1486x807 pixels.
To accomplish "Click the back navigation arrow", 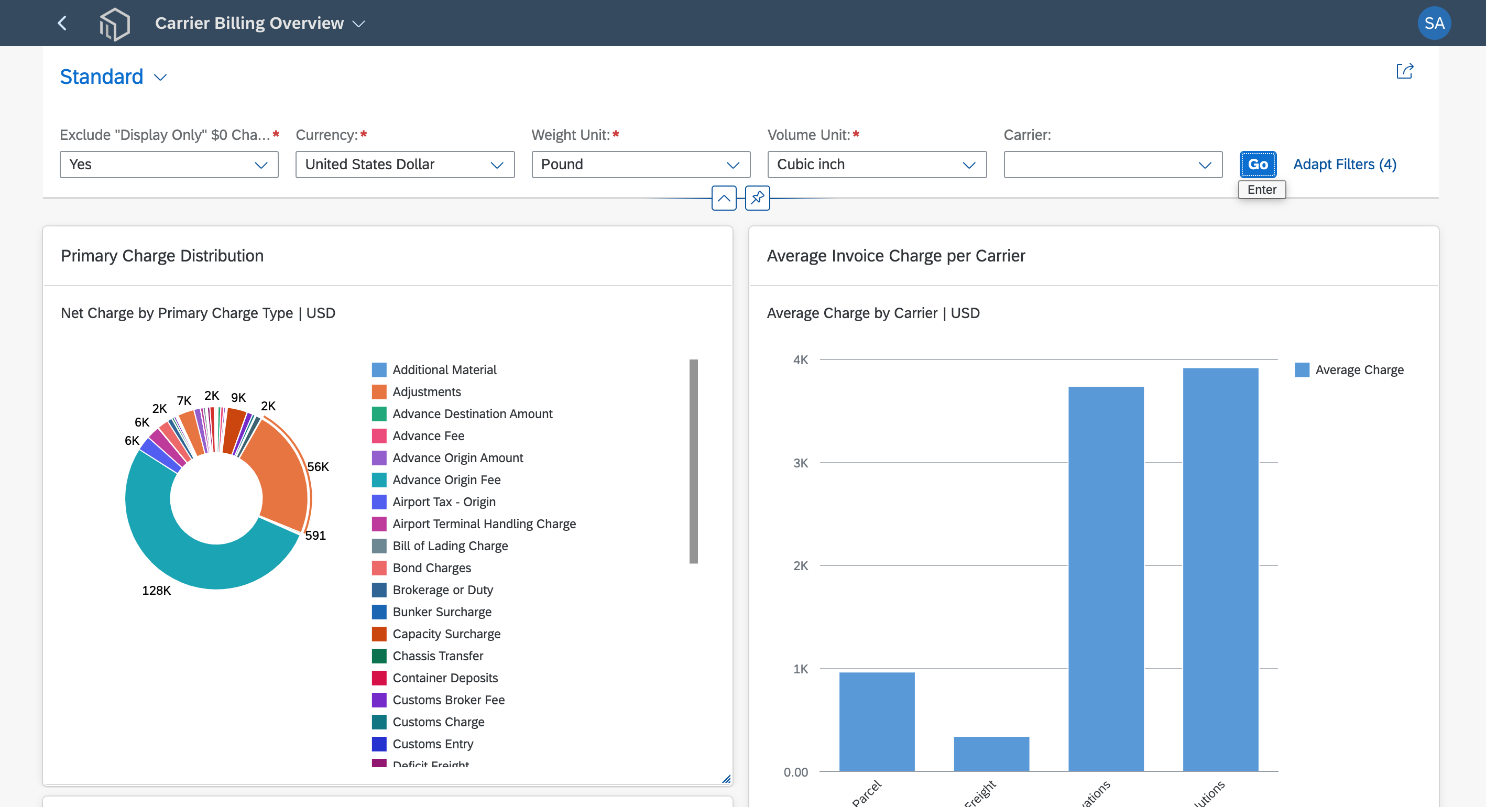I will [x=62, y=23].
